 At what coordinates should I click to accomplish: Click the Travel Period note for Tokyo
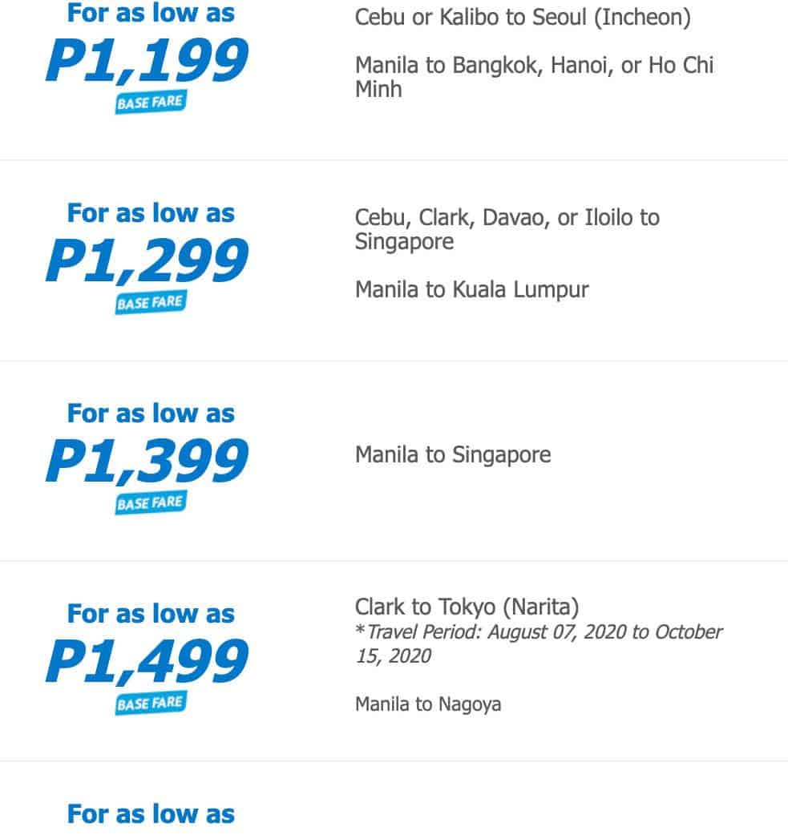[539, 643]
